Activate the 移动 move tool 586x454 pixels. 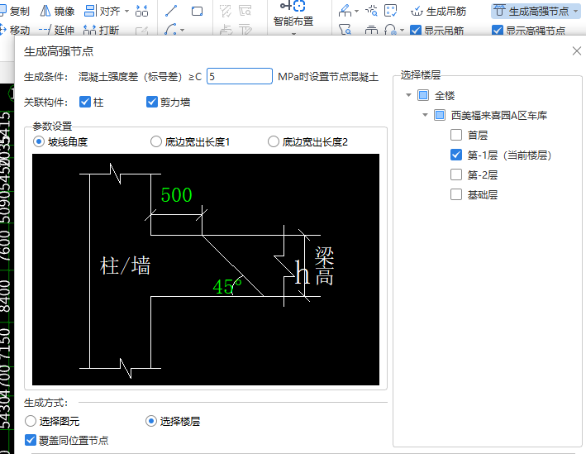pos(14,30)
